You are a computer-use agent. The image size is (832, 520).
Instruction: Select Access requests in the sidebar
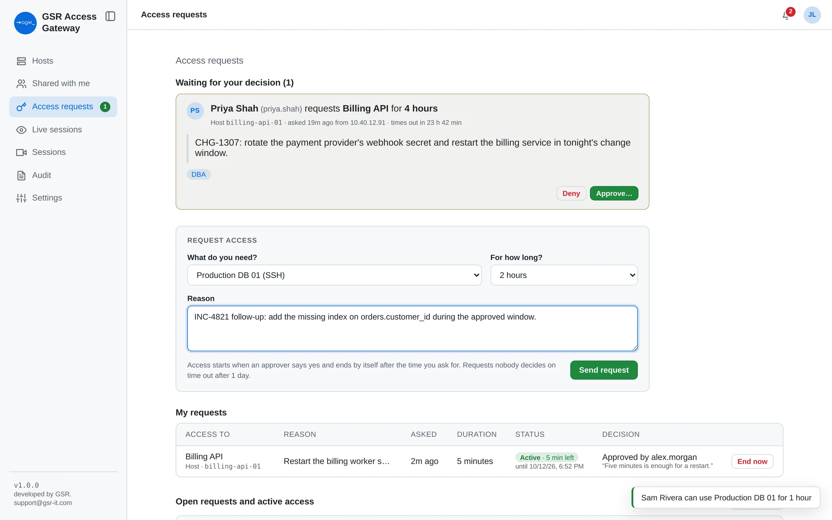(63, 107)
